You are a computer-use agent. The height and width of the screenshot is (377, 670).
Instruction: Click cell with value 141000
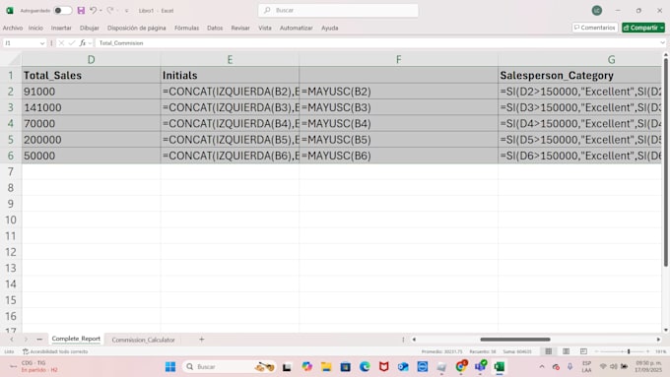tap(91, 107)
